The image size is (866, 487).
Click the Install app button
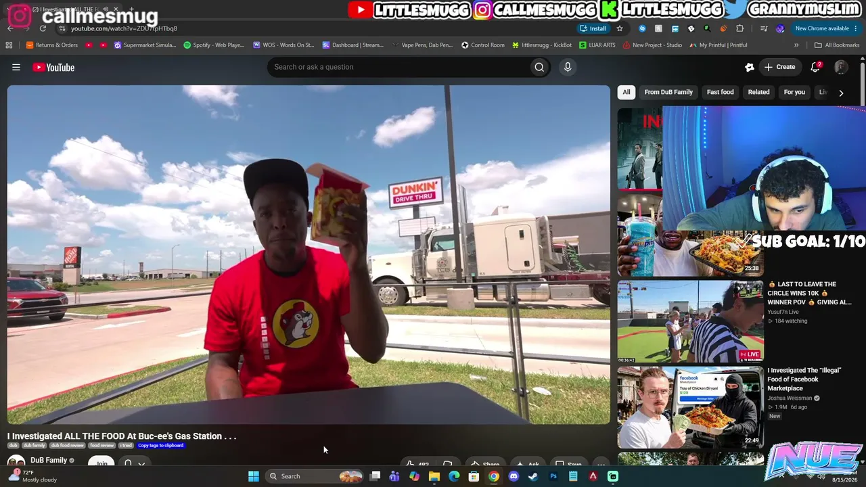[x=593, y=28]
